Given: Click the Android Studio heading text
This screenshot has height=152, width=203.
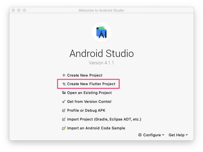Looking at the screenshot, I should (101, 53).
